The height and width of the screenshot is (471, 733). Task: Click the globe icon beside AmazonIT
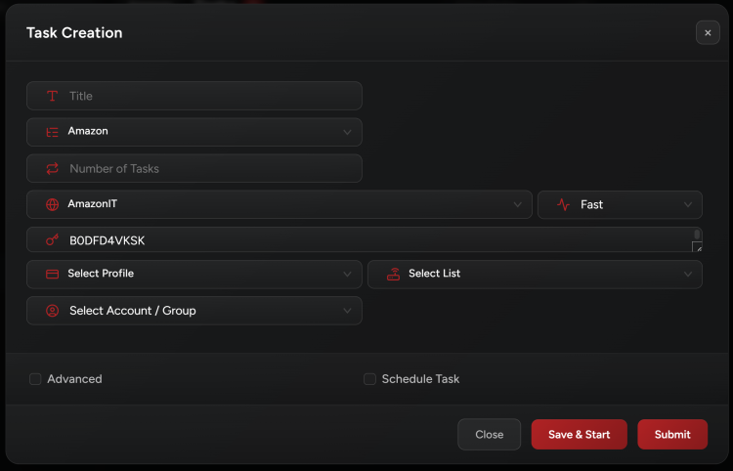click(53, 205)
